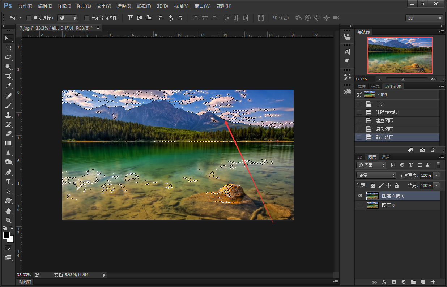The height and width of the screenshot is (287, 447).
Task: Click the foreground color swatch
Action: 7,235
